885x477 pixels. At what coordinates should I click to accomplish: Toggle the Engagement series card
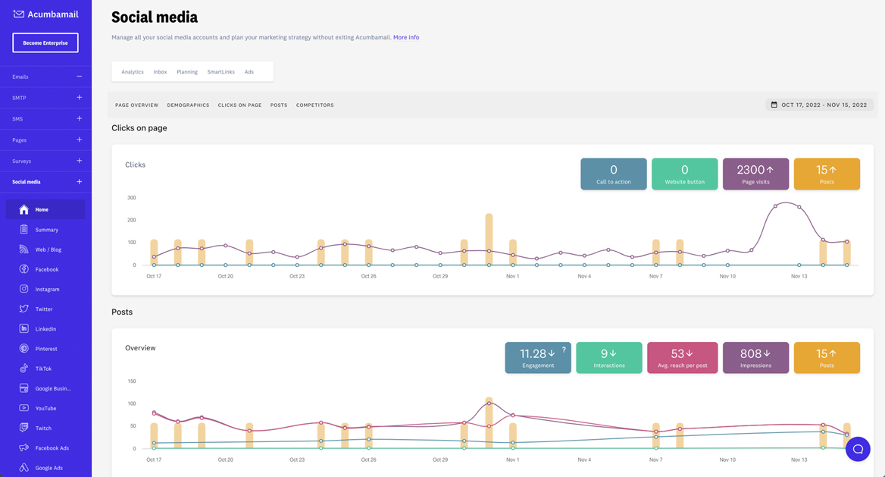coord(538,357)
